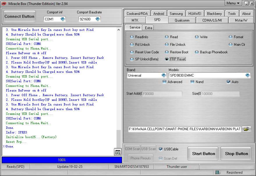Click the Ready(SPD) status text
Screen dimensions: 256x176
coord(15,166)
